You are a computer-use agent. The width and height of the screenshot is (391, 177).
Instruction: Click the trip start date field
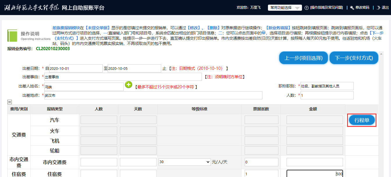tap(76, 69)
